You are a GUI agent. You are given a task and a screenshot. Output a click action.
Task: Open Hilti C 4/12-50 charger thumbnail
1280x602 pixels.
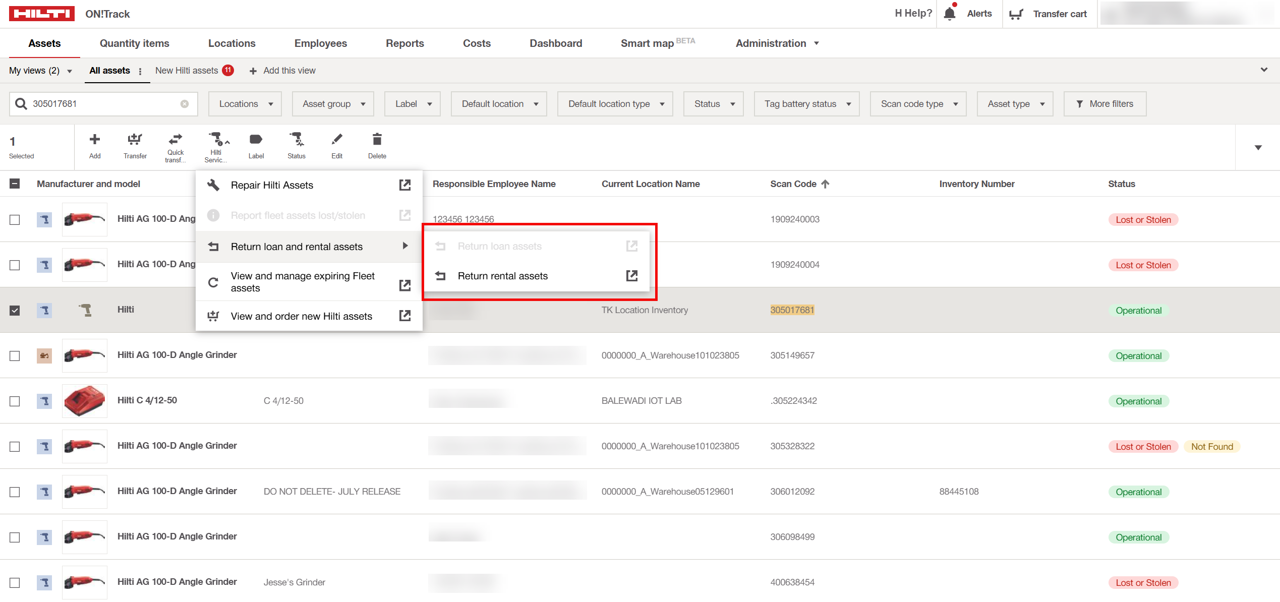pyautogui.click(x=85, y=401)
